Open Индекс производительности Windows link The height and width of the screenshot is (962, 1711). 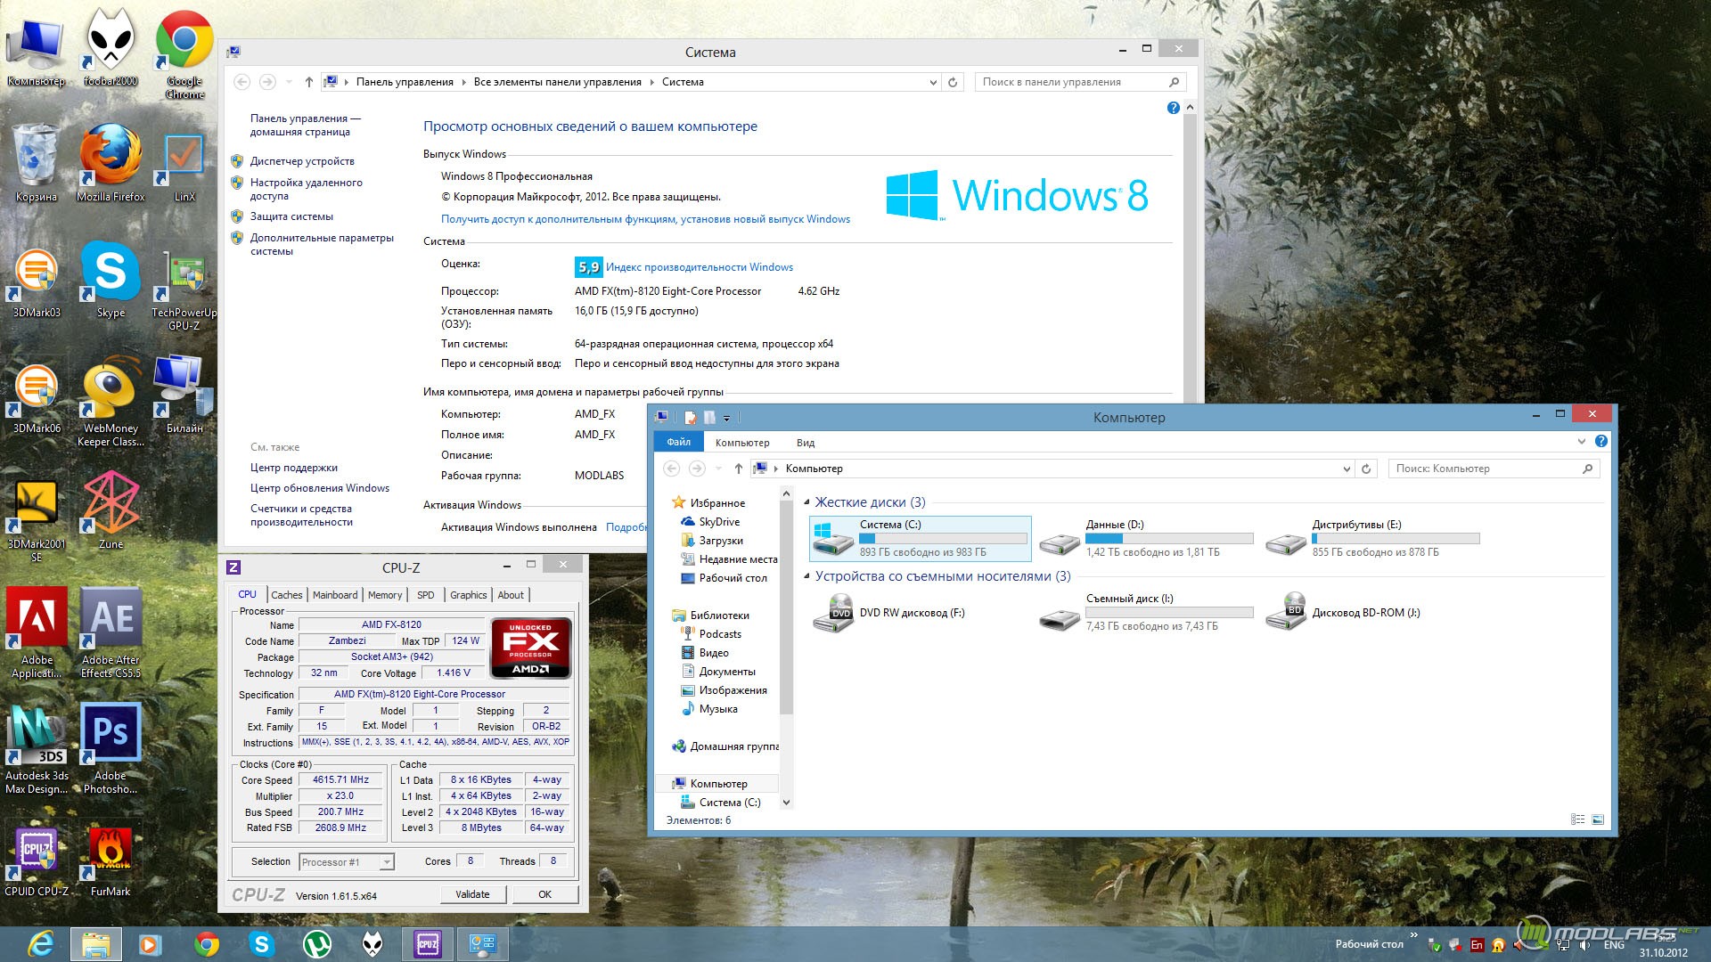pos(700,267)
